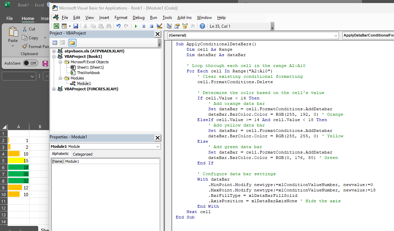Run the macro with the green play icon

pos(136,26)
